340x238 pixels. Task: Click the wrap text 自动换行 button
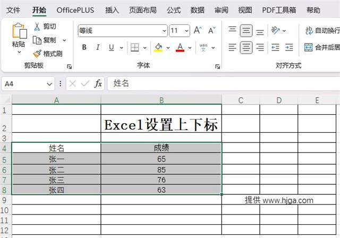[x=322, y=31]
